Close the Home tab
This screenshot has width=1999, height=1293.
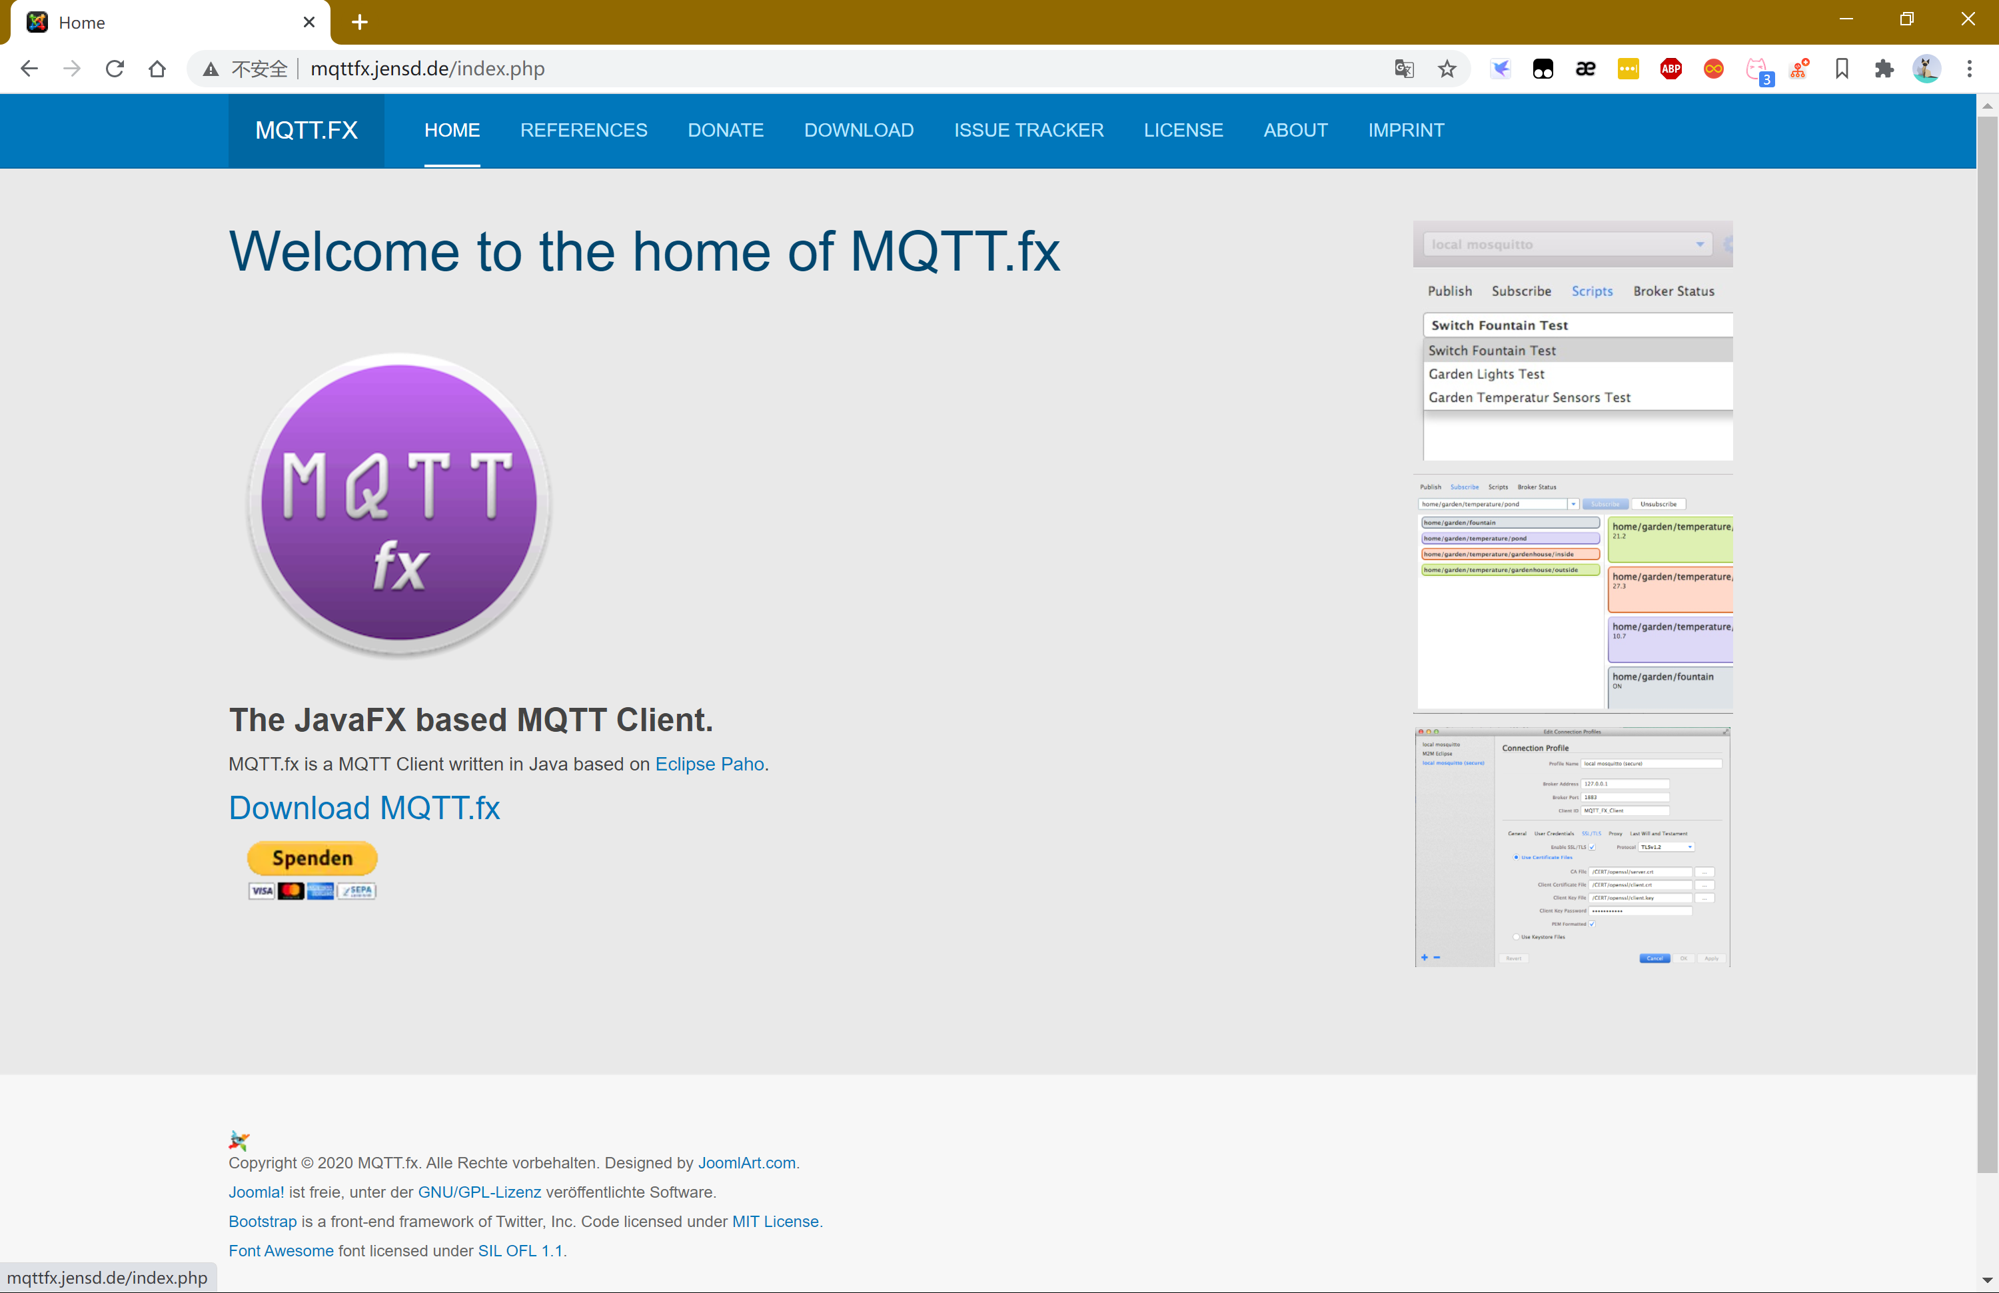(x=309, y=23)
